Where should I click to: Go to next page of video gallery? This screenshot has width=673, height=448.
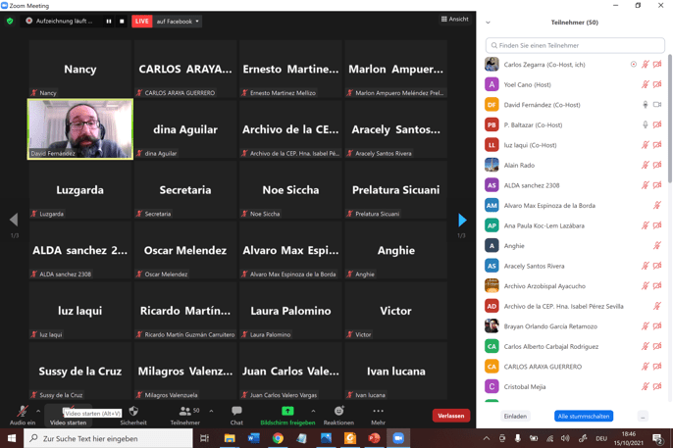pos(462,221)
